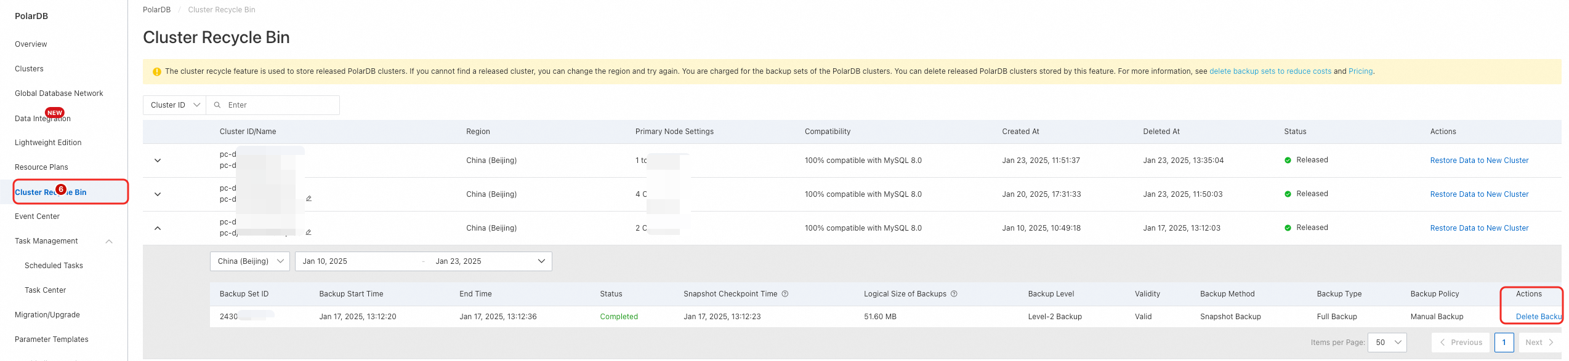Expand the cluster row deleted Jan 23, 11:50:03
Image resolution: width=1569 pixels, height=361 pixels.
pyautogui.click(x=158, y=194)
